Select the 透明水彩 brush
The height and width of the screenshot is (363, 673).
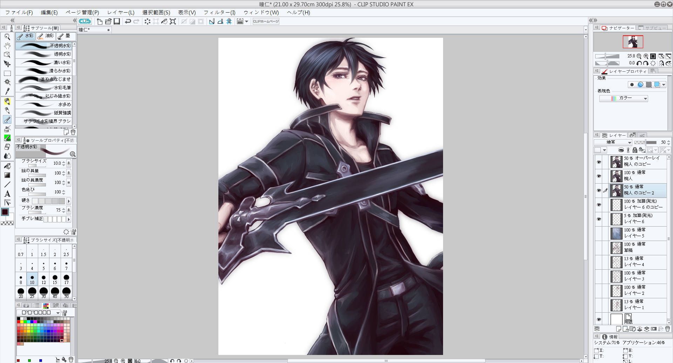pyautogui.click(x=44, y=54)
